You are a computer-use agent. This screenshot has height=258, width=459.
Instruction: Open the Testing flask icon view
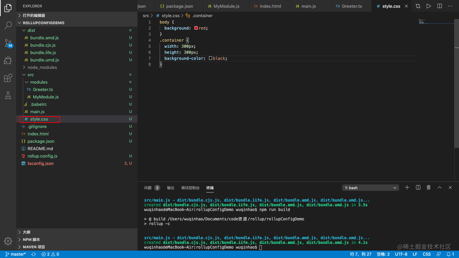[8, 96]
